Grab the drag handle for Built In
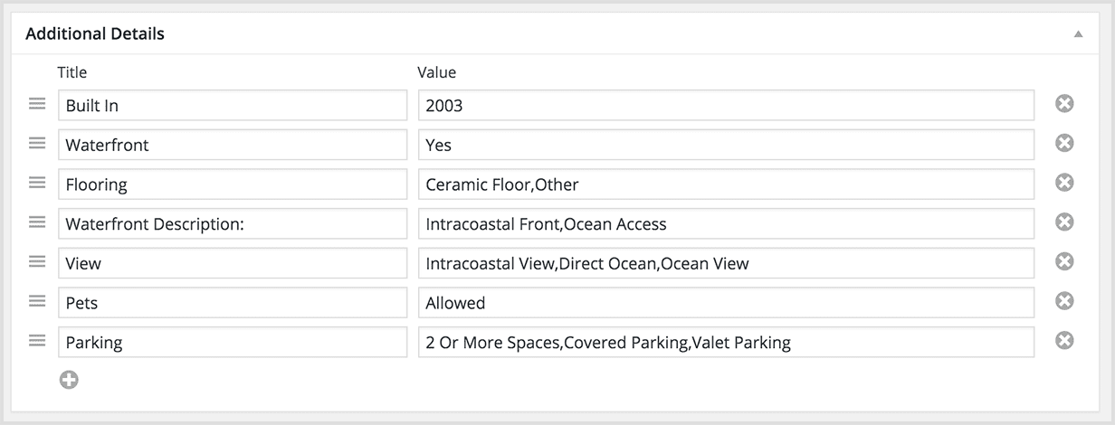The image size is (1115, 425). tap(37, 104)
